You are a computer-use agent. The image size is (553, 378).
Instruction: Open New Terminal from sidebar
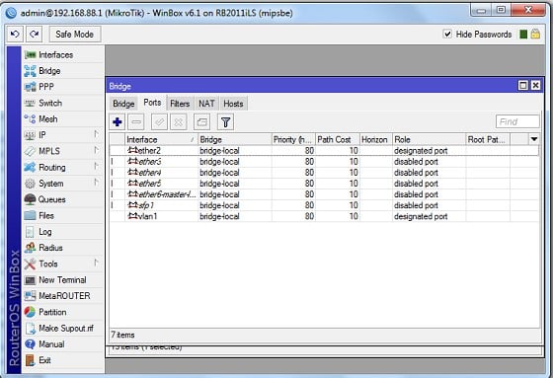pos(62,280)
